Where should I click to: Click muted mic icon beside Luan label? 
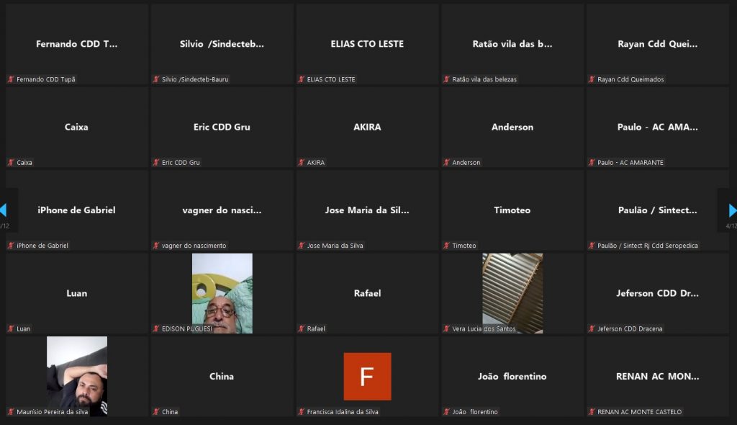point(11,328)
